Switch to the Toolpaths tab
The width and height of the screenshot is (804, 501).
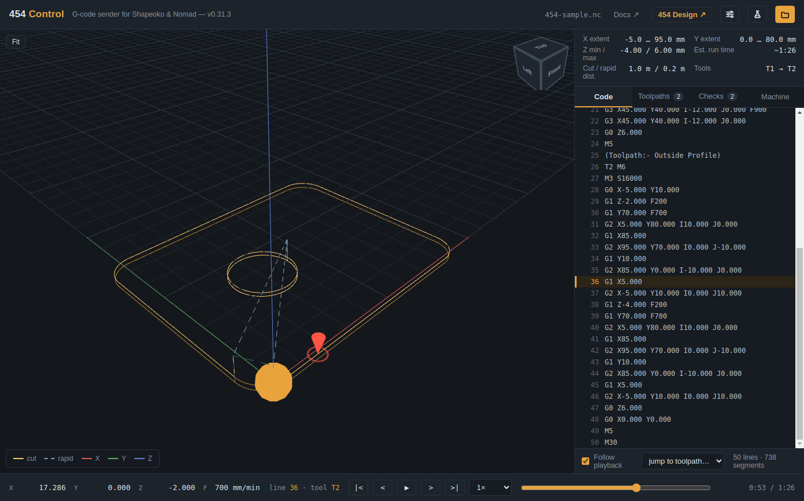(660, 96)
